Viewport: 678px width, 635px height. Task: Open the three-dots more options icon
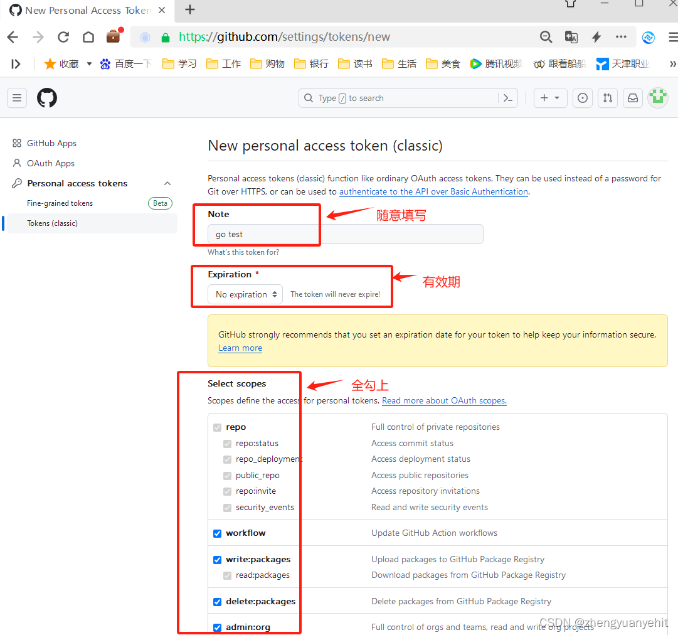point(621,37)
